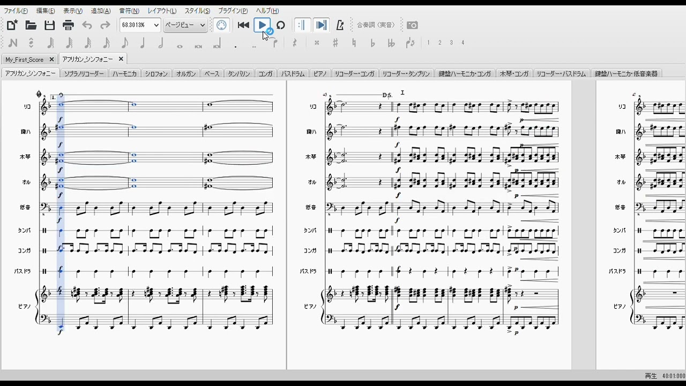The image size is (686, 386).
Task: Insert a rest with rest icon
Action: (x=294, y=43)
